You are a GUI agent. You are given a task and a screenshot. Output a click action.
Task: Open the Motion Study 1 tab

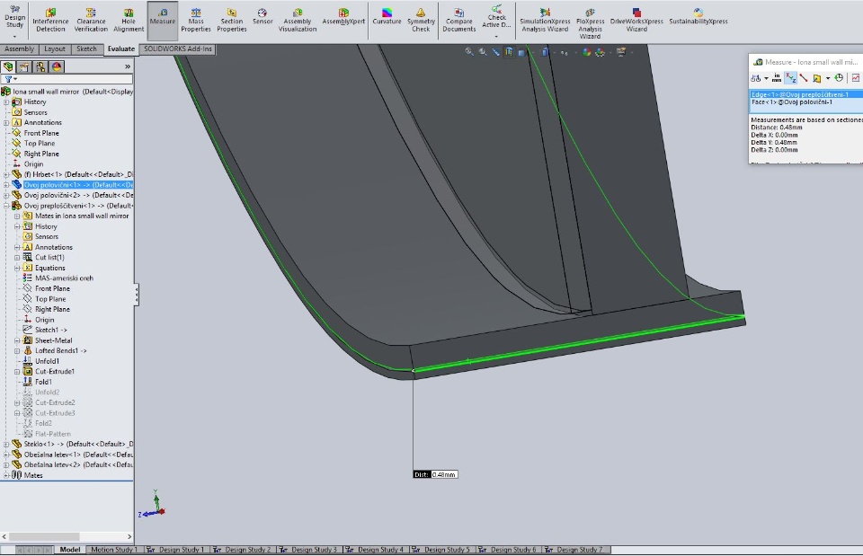[113, 550]
